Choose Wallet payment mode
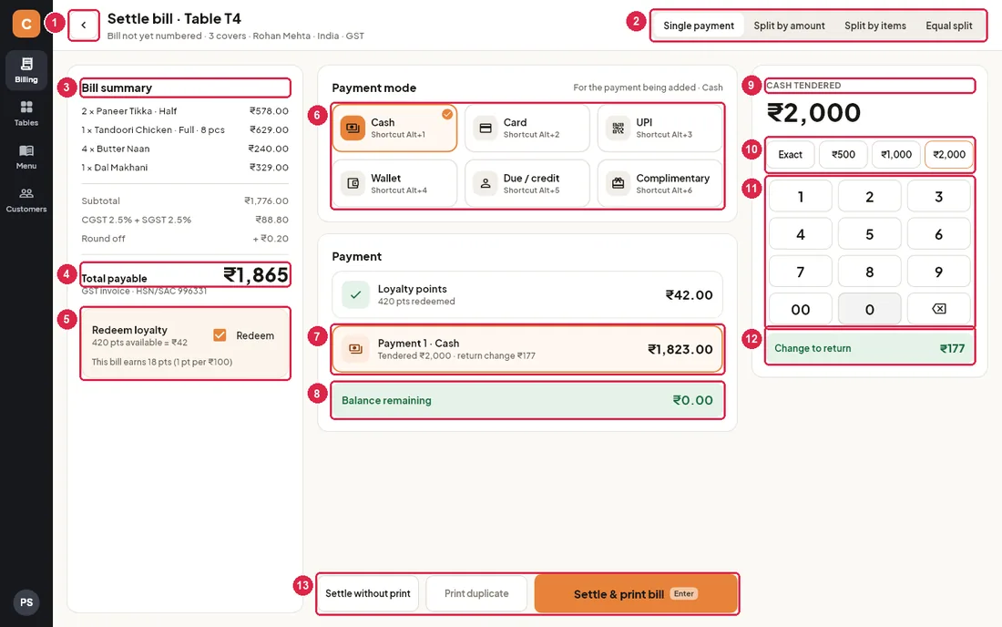1002x627 pixels. [395, 183]
